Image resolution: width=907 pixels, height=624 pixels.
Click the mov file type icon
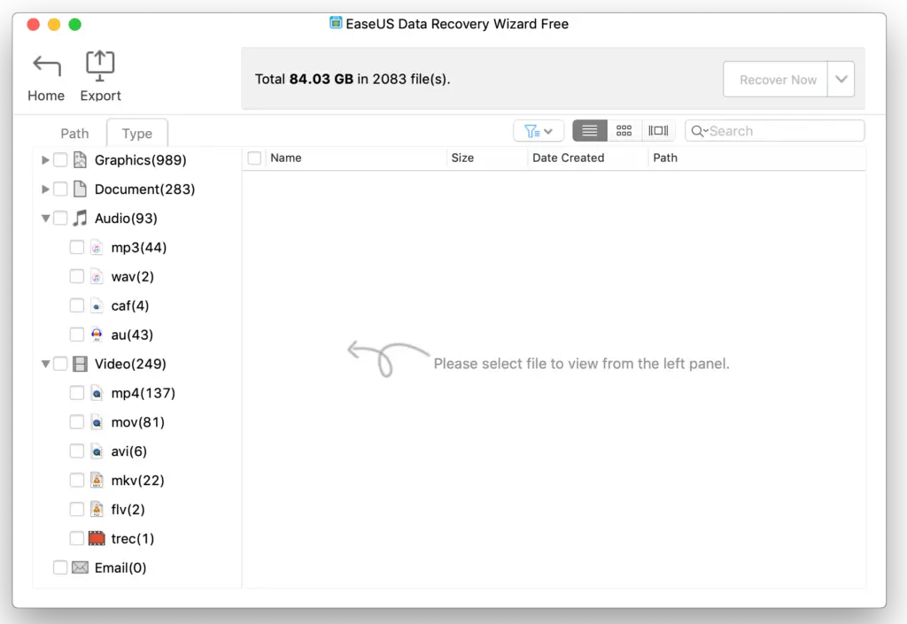point(97,422)
